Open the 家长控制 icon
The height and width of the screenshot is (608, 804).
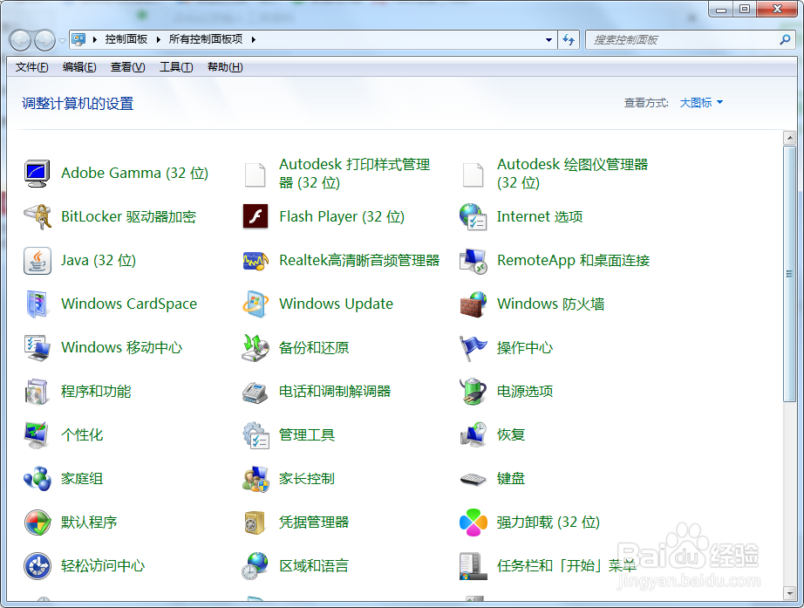point(256,479)
